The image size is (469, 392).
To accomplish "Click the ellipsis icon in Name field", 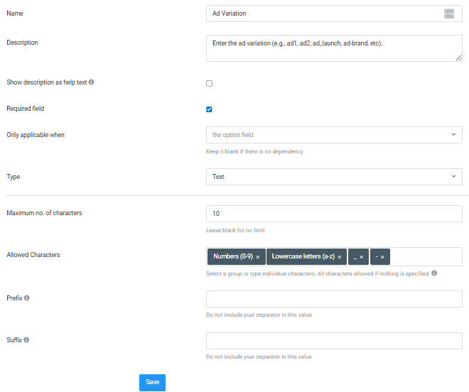I will (x=449, y=13).
